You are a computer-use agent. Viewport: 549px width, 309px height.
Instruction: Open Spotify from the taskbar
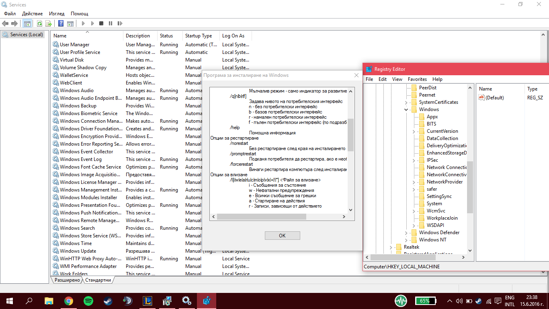[x=88, y=301]
